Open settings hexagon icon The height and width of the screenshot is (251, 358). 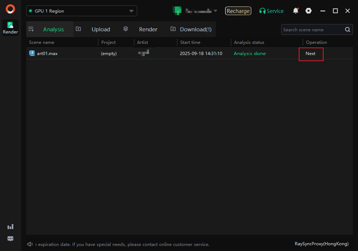pyautogui.click(x=308, y=11)
